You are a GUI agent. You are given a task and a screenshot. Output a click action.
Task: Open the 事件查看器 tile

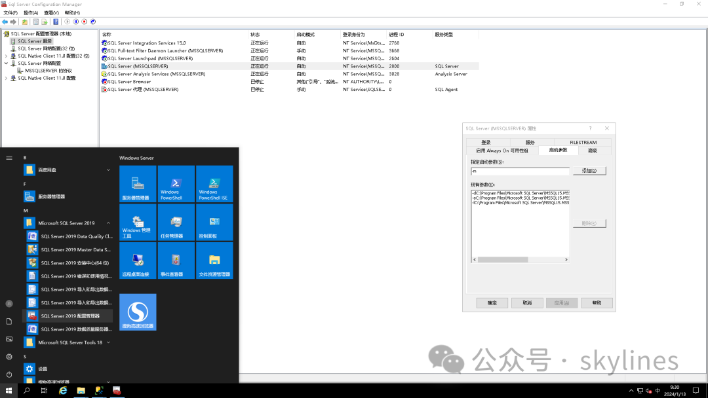point(176,261)
